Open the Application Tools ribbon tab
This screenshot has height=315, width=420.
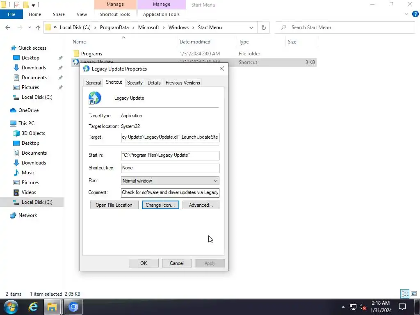tap(161, 14)
